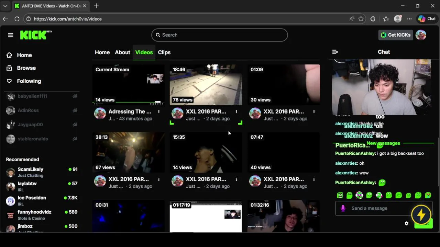Viewport: 440px width, 247px height.
Task: Click channel avatar beside Adressing The video
Action: pyautogui.click(x=100, y=114)
